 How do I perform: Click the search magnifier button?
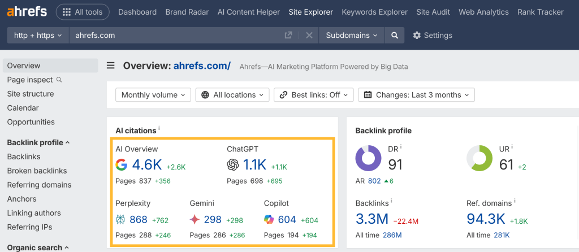point(394,35)
